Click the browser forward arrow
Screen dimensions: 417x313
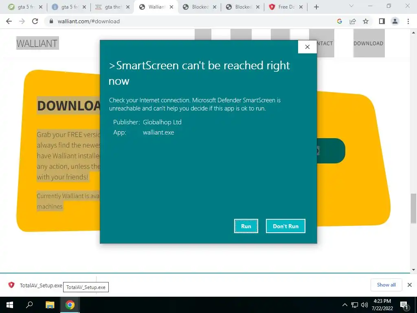22,21
